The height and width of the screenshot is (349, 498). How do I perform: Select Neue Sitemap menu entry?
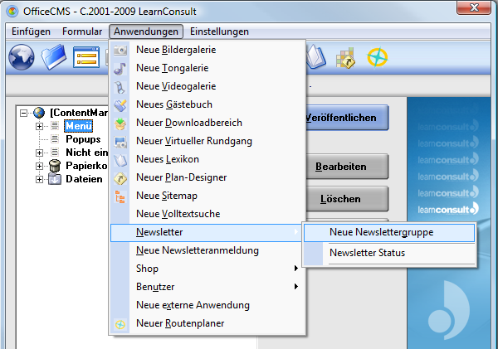207,196
